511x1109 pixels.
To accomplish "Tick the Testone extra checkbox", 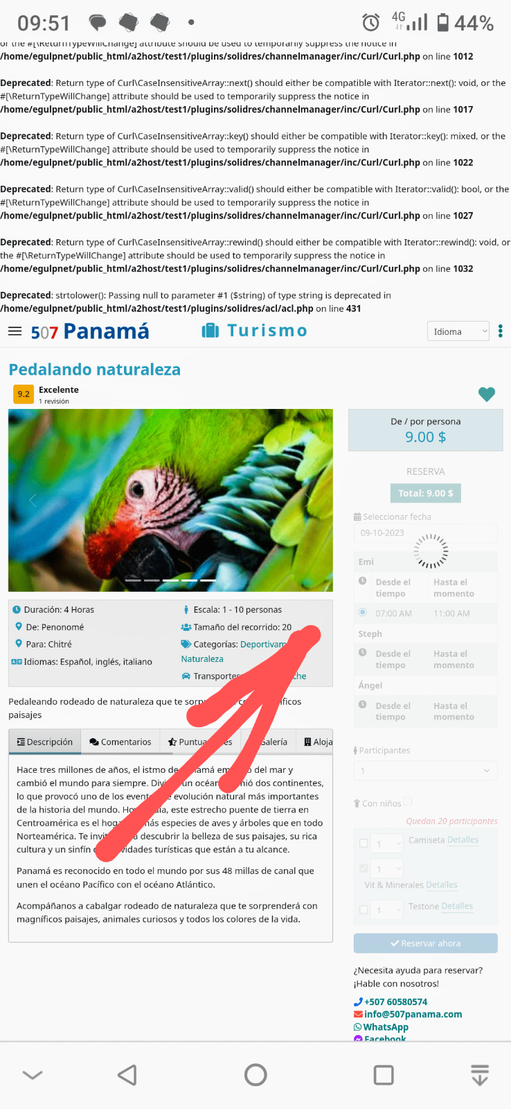I will point(364,909).
